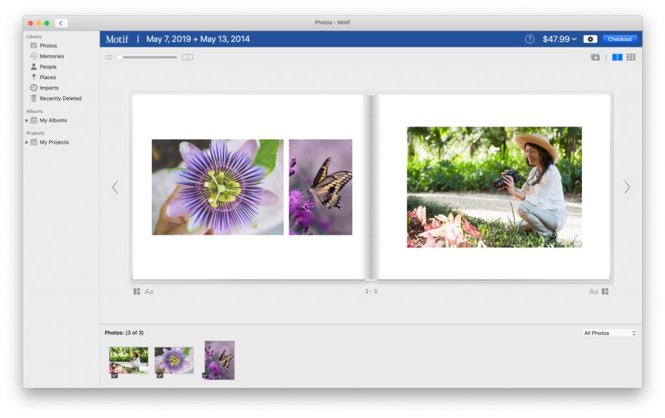Image resolution: width=665 pixels, height=418 pixels.
Task: Toggle the butterfly thumbnail checkbox
Action: tap(205, 375)
